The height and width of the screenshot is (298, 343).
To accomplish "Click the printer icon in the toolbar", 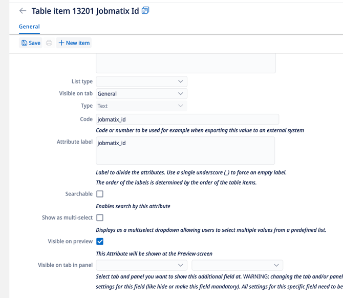I will point(49,43).
